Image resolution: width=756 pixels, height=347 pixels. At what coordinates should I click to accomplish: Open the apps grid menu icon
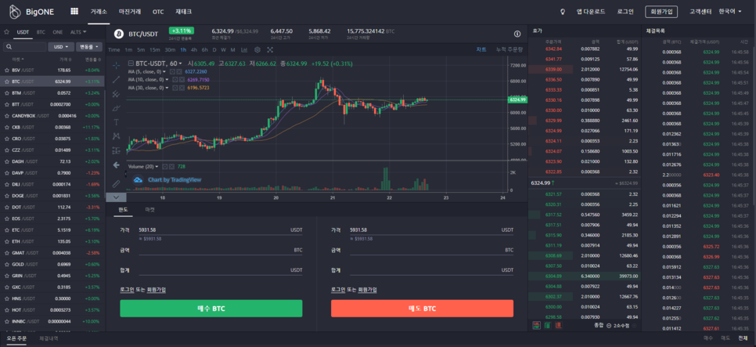click(74, 12)
